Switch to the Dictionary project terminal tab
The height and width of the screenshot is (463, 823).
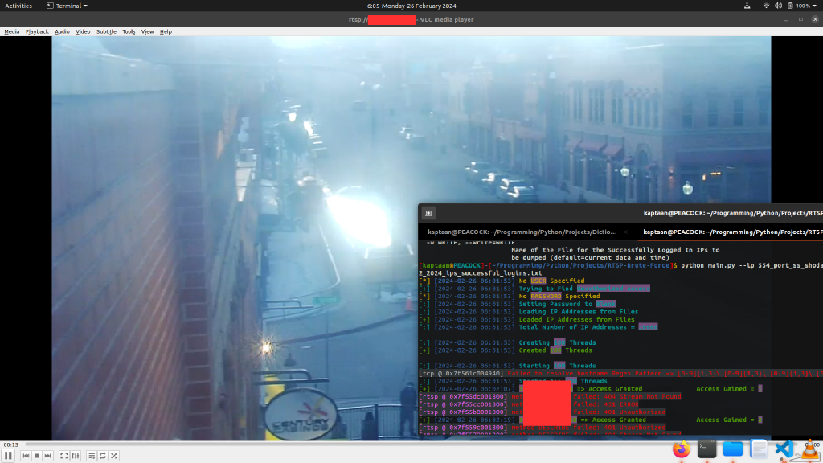pyautogui.click(x=522, y=231)
